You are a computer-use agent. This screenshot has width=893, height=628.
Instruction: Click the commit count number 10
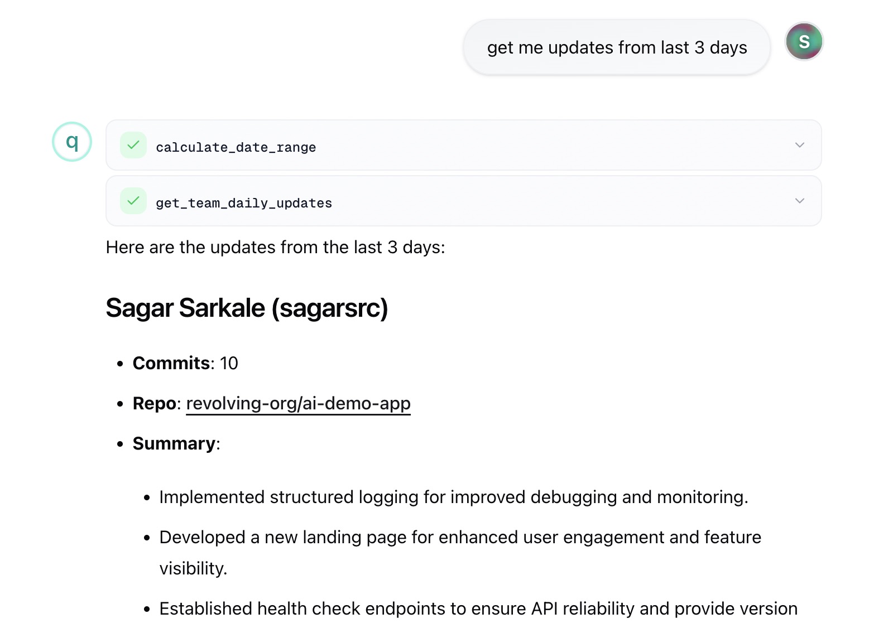[229, 363]
